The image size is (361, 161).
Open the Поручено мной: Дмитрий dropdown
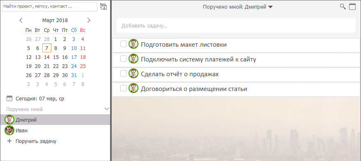[x=238, y=7]
